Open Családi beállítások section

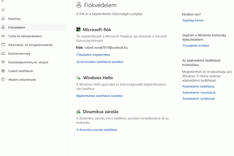20,71
